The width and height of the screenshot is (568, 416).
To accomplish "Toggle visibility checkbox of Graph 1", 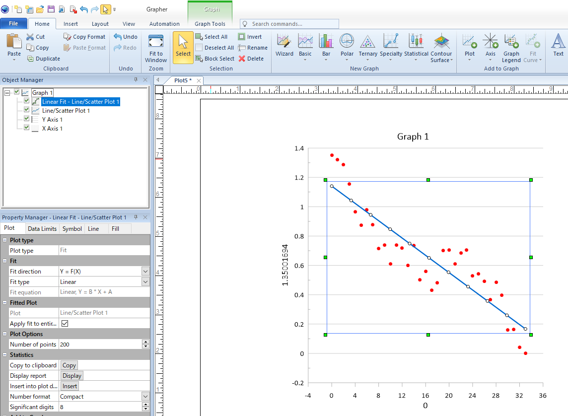I will click(x=17, y=92).
